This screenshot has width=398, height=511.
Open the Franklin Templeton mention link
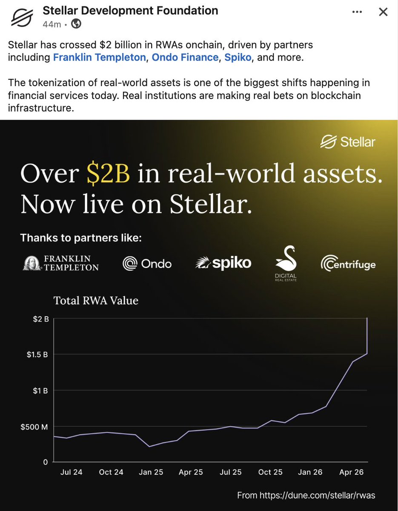[99, 57]
